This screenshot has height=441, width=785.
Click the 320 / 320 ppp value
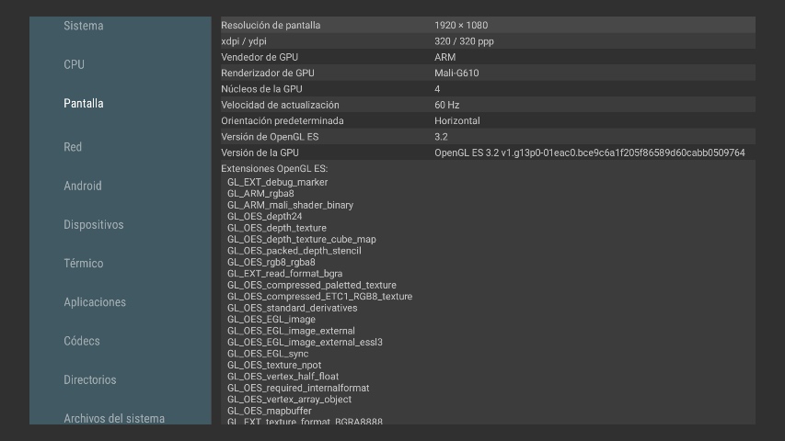click(x=464, y=41)
